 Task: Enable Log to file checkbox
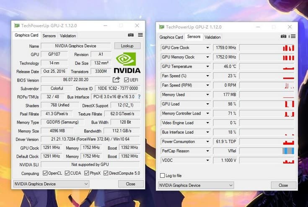pyautogui.click(x=162, y=176)
